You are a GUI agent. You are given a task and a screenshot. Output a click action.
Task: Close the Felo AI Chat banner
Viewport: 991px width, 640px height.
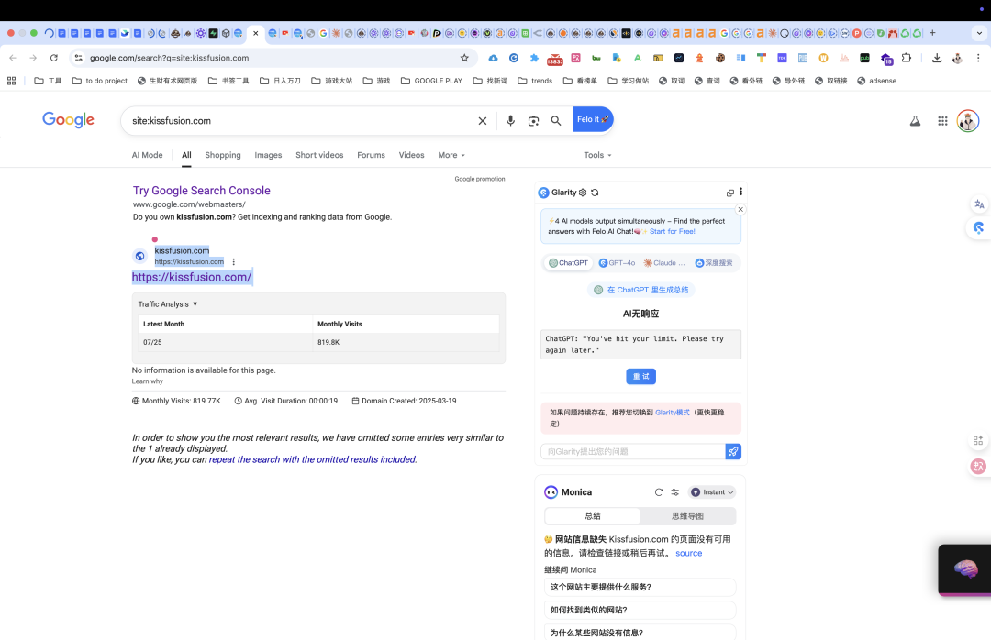click(740, 209)
